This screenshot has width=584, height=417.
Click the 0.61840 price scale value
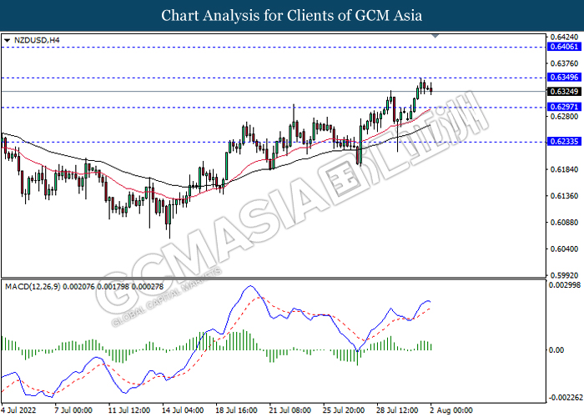click(x=564, y=169)
